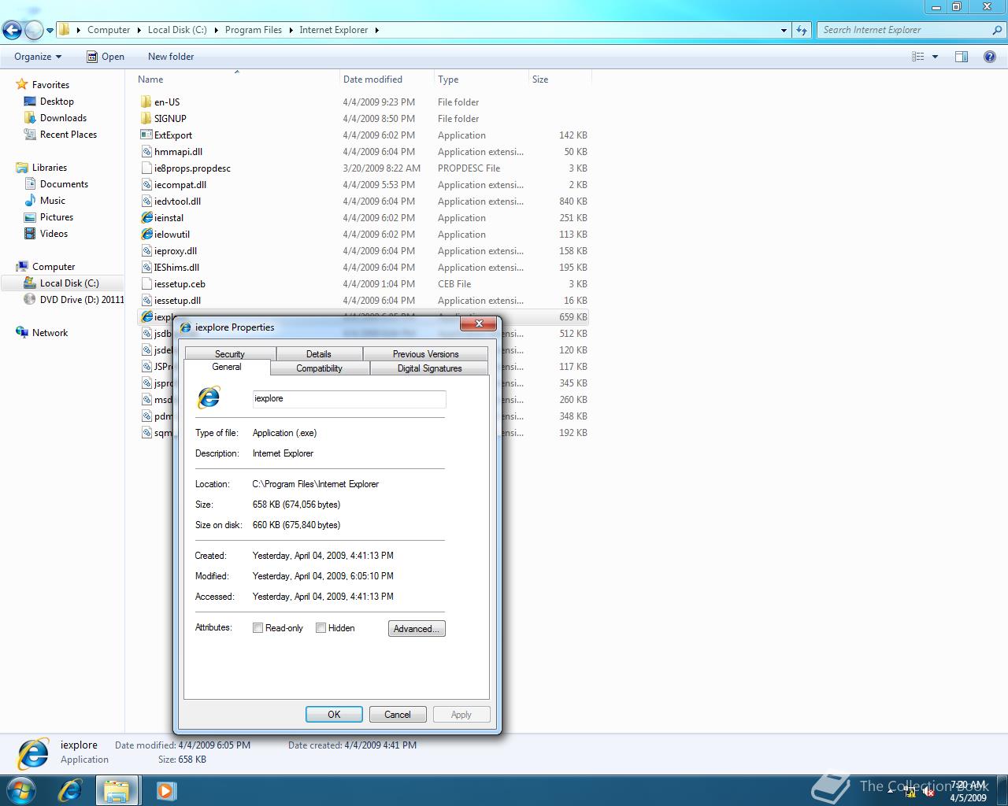Screen dimensions: 1008x806
Task: Open the Music library
Action: pyautogui.click(x=53, y=201)
